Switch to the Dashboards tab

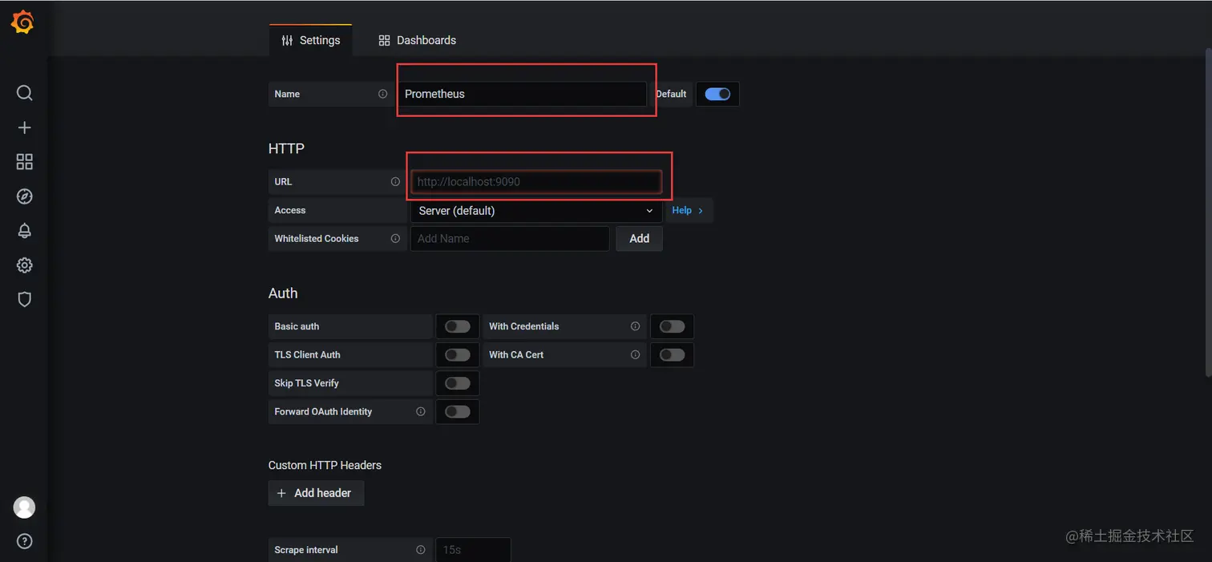click(417, 41)
